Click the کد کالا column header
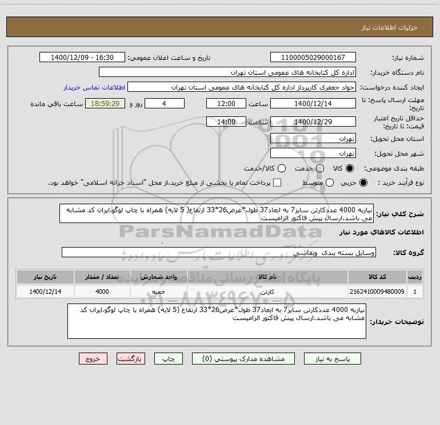440x425 pixels. coord(377,277)
